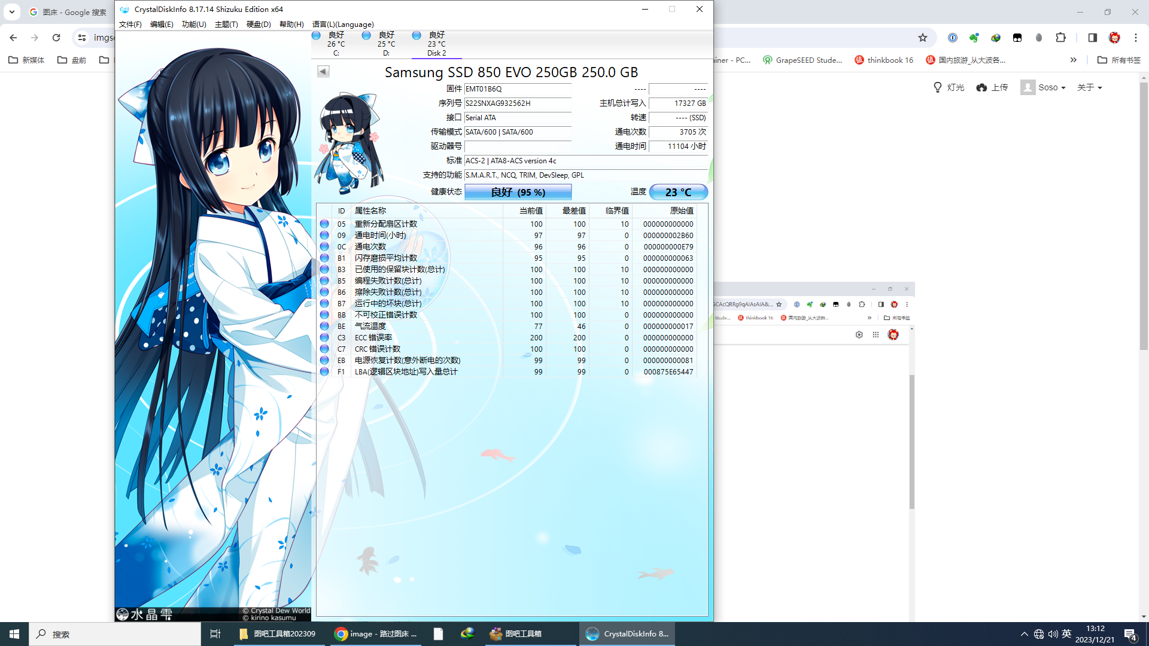Toggle 灯光 on the web page
This screenshot has width=1149, height=646.
[x=949, y=87]
